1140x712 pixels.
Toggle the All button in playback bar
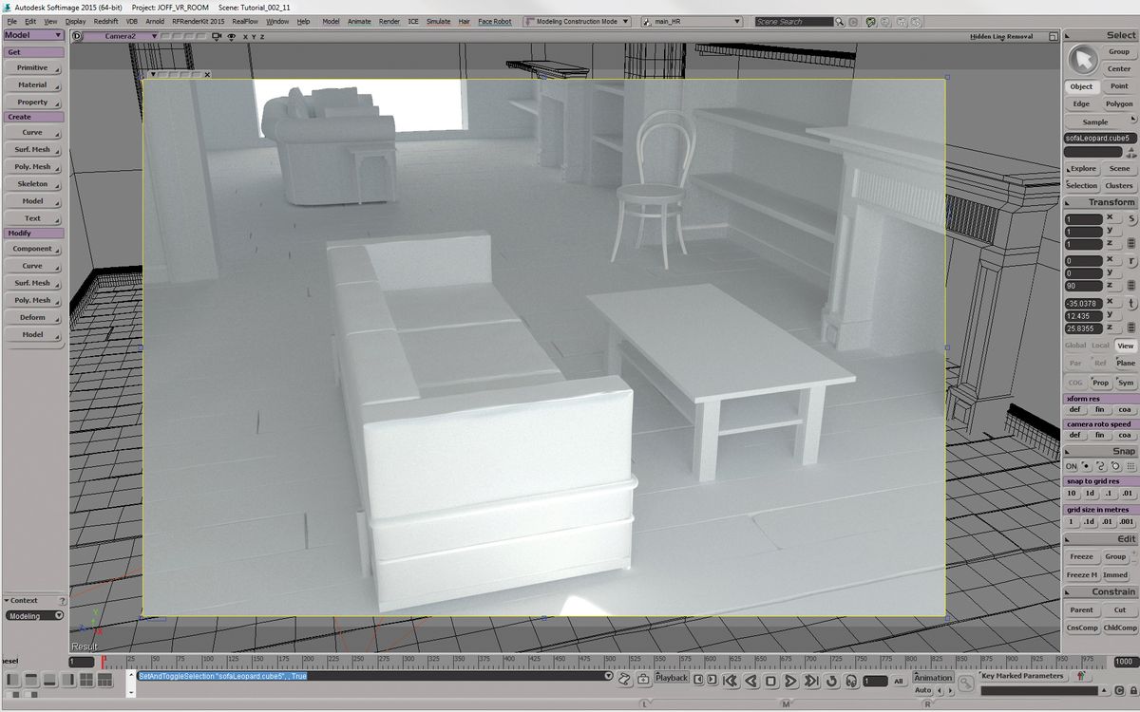[901, 681]
